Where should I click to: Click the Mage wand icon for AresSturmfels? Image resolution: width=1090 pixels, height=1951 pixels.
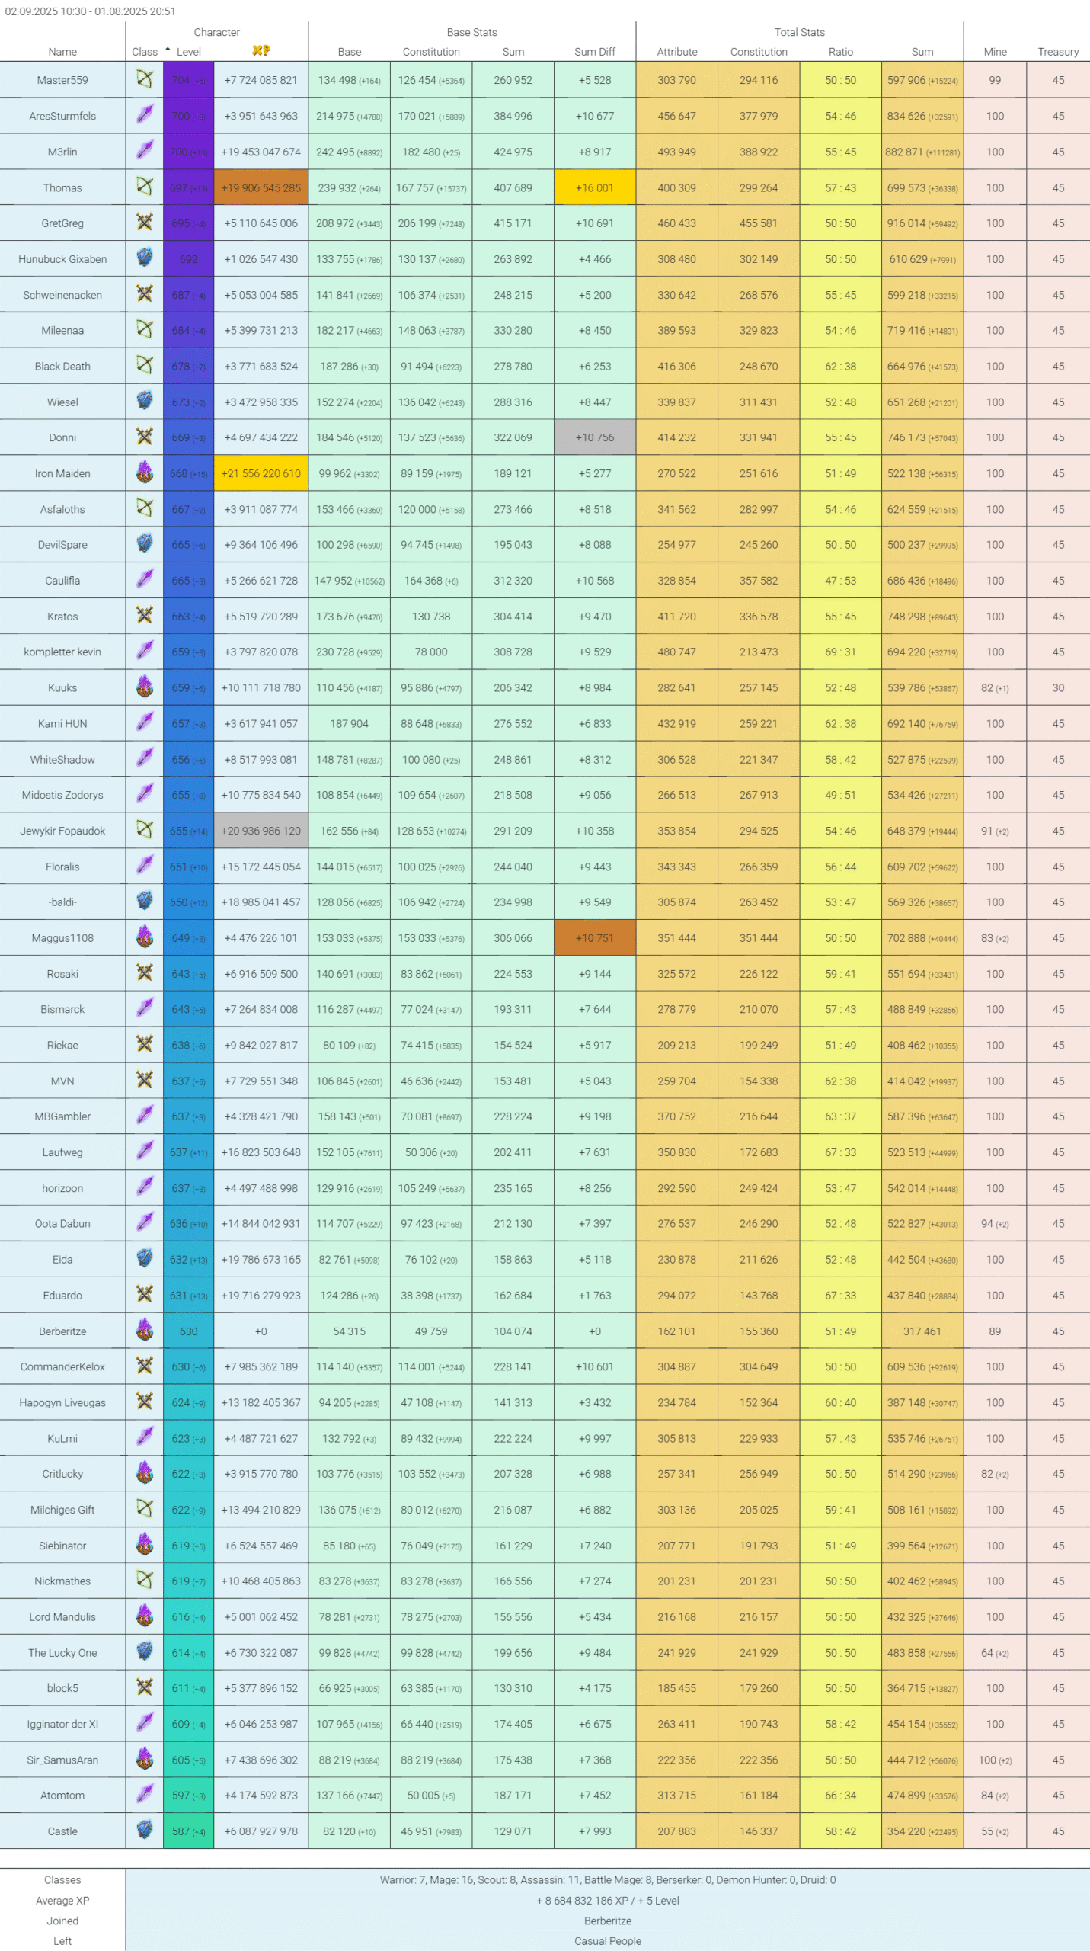tap(144, 115)
